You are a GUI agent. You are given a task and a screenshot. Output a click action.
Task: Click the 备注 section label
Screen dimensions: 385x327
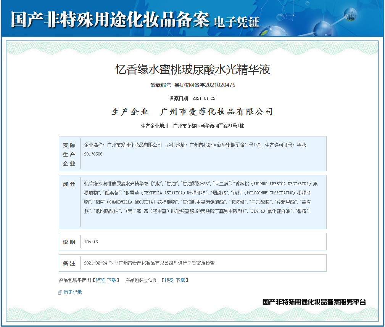click(x=69, y=263)
